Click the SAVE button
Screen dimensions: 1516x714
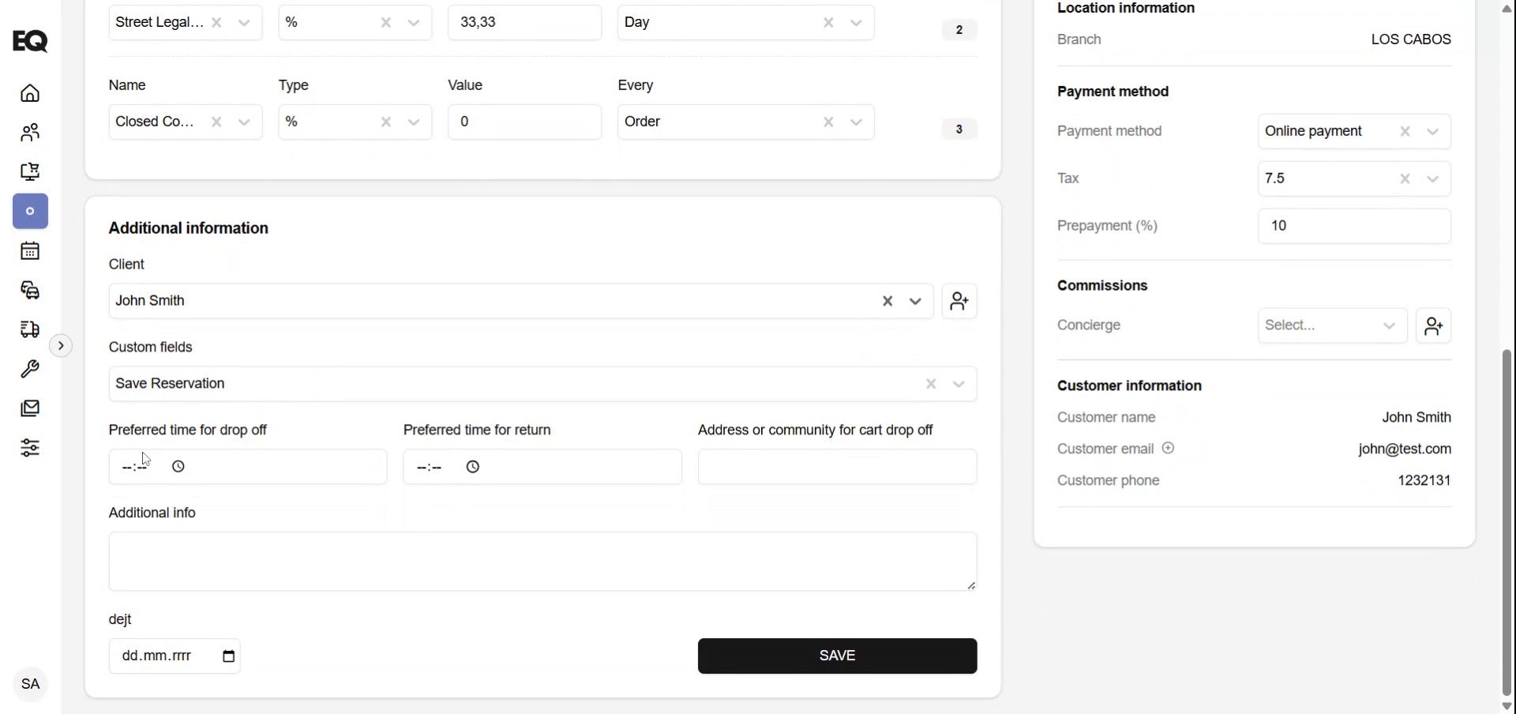pyautogui.click(x=836, y=656)
